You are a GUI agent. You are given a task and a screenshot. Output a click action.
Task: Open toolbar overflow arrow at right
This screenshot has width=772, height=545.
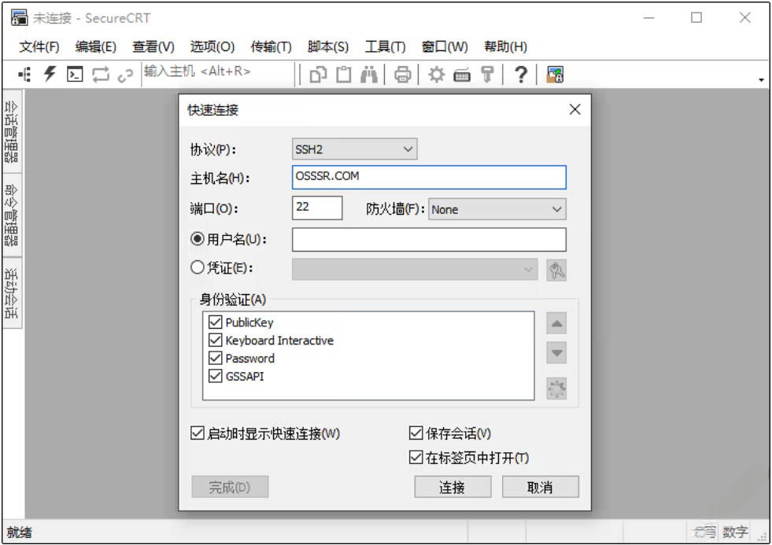761,79
